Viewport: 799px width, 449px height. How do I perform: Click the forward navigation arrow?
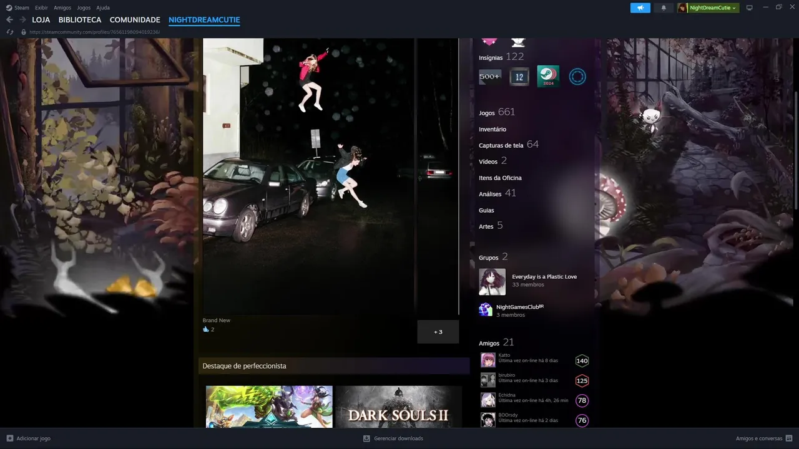click(22, 20)
